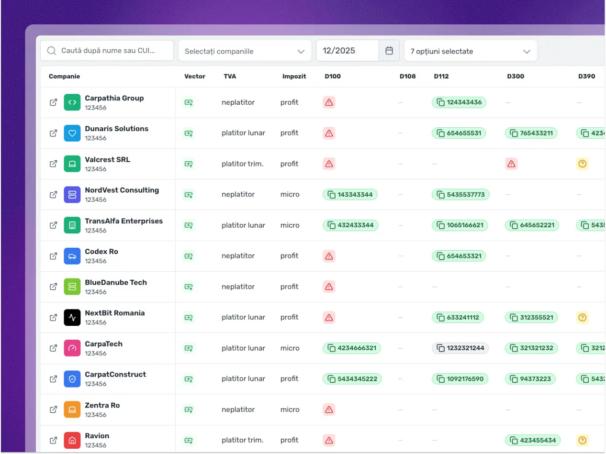
Task: Click TransAlfa Enterprises vector payment icon
Action: pos(189,225)
